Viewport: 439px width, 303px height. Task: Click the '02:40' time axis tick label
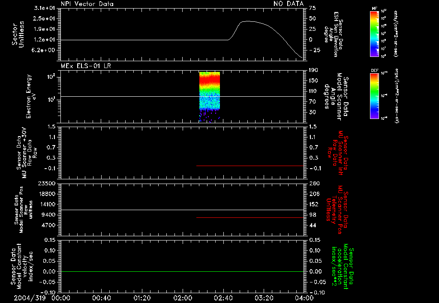tap(223, 298)
